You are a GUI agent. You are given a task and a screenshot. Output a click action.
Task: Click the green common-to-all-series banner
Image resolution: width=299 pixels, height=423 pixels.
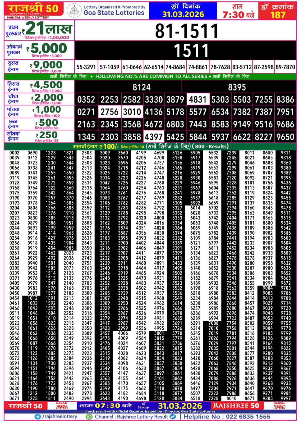(x=150, y=76)
